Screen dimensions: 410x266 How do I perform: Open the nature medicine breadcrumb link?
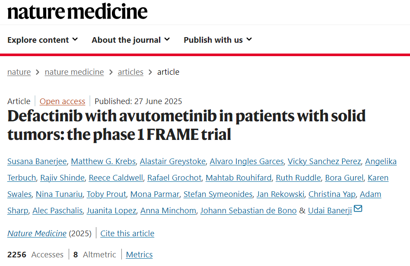pos(74,72)
